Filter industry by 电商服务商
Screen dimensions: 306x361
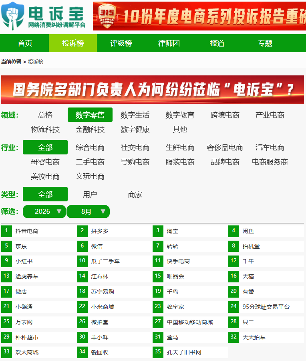point(270,162)
